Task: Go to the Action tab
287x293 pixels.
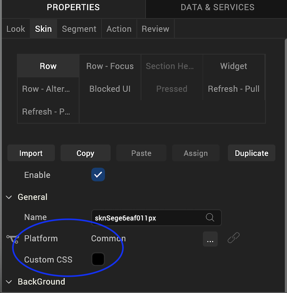Action: [119, 29]
